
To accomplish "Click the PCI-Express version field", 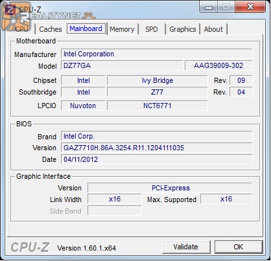I will 170,188.
